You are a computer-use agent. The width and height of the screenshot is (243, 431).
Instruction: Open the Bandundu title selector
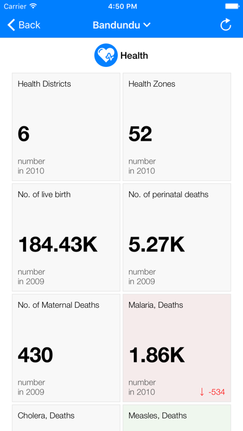122,25
